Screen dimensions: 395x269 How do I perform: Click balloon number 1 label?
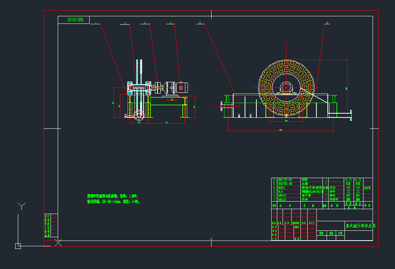(96, 23)
